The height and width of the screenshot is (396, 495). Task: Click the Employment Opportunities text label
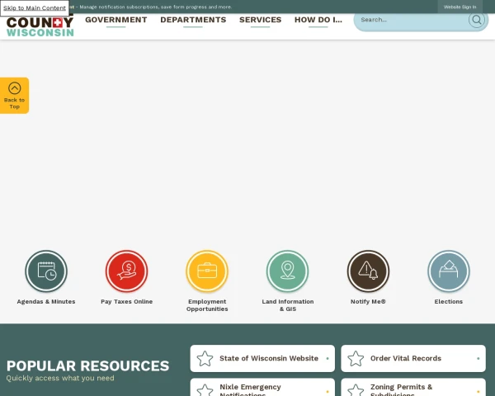tap(207, 305)
